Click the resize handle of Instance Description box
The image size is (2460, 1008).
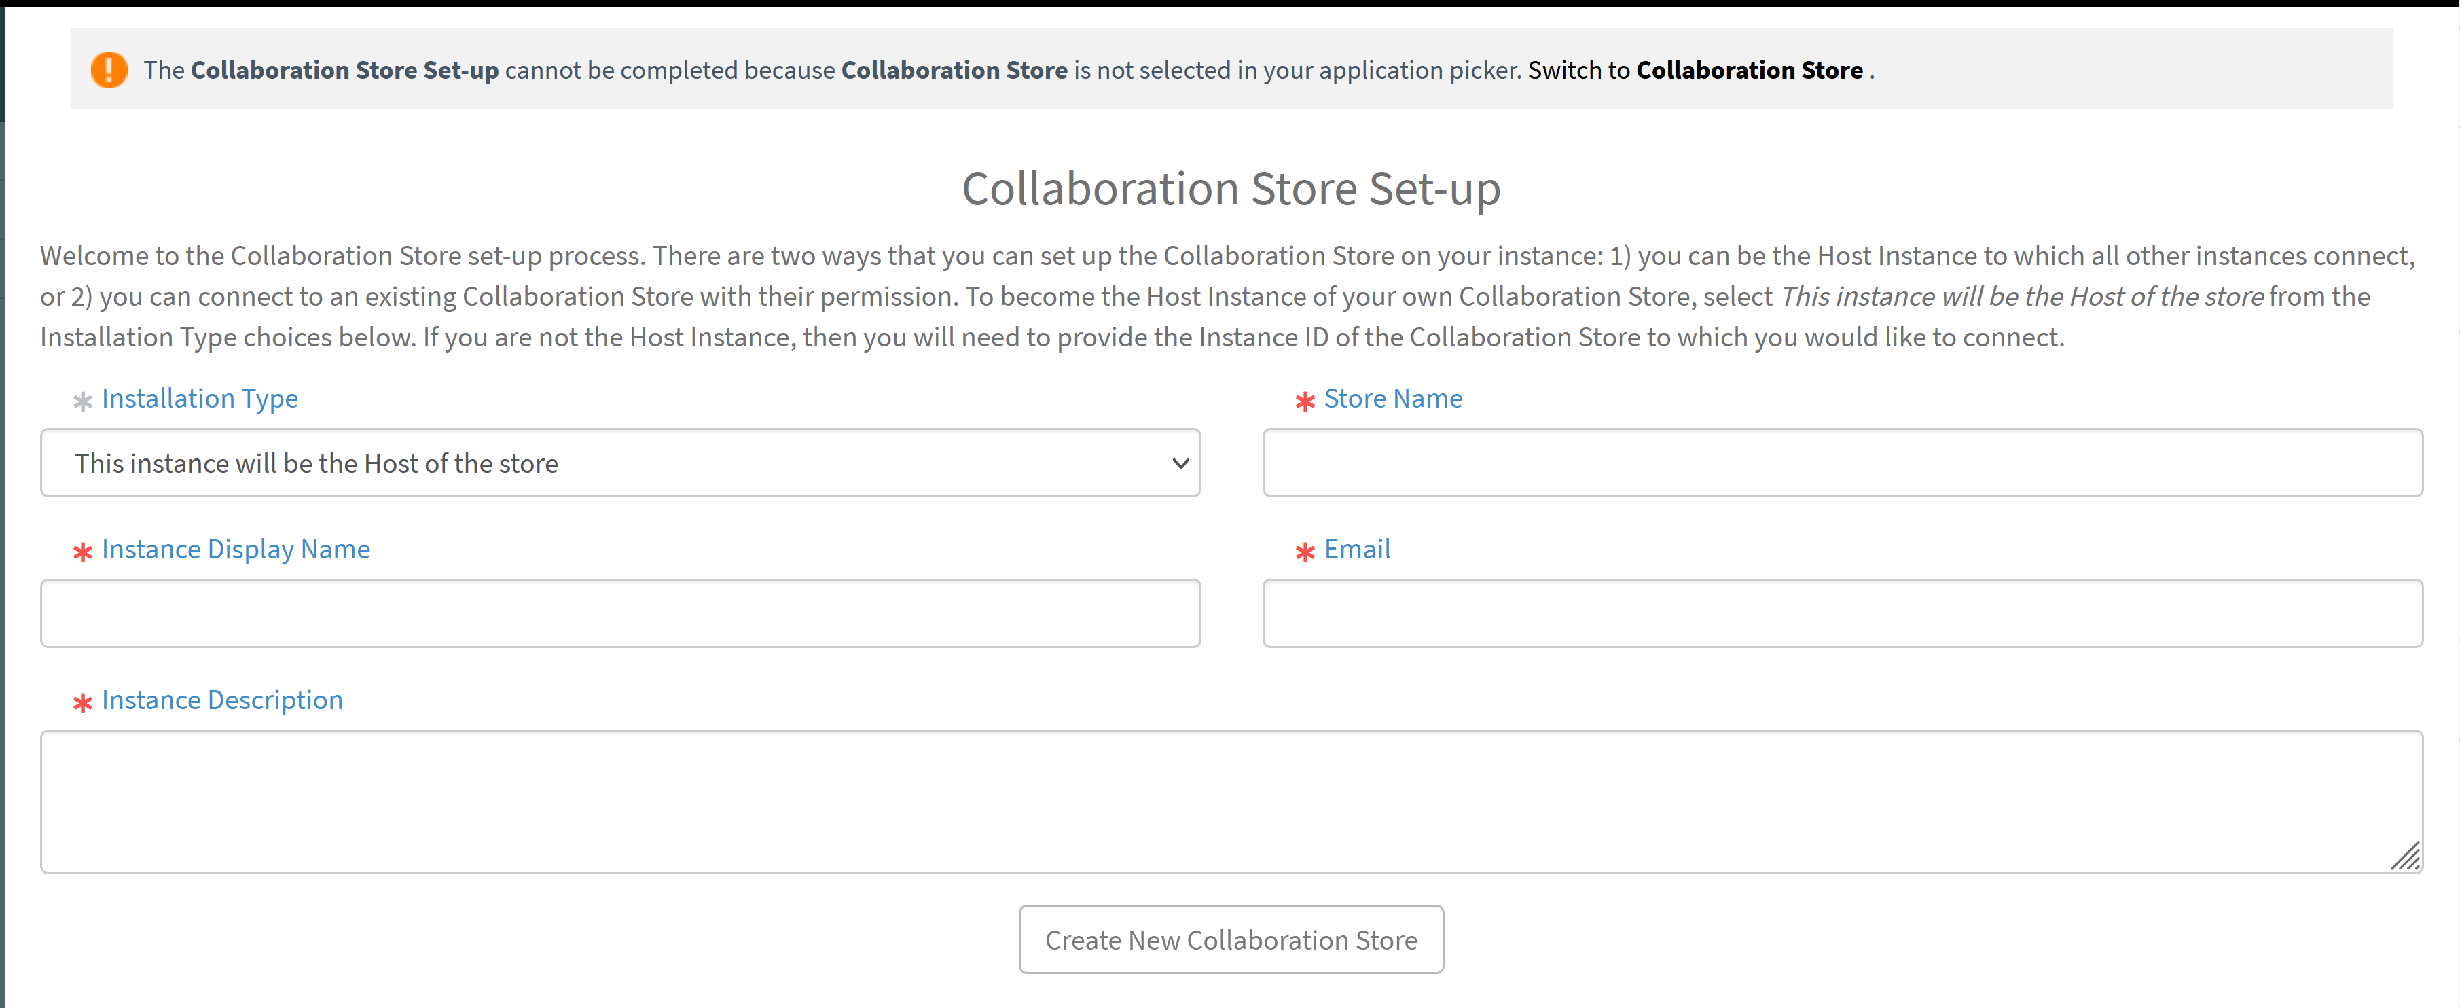coord(2406,858)
